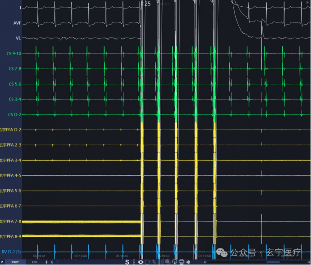Select the PFA 3-4 channel label
Viewport: 311px width, 265px height.
10,160
